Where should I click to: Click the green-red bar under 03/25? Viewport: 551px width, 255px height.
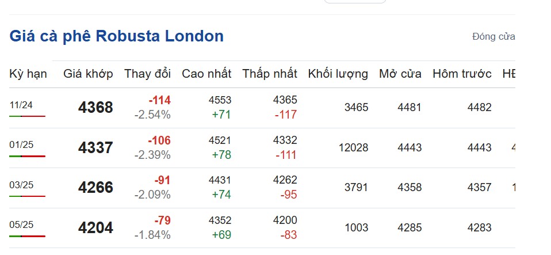(x=27, y=196)
